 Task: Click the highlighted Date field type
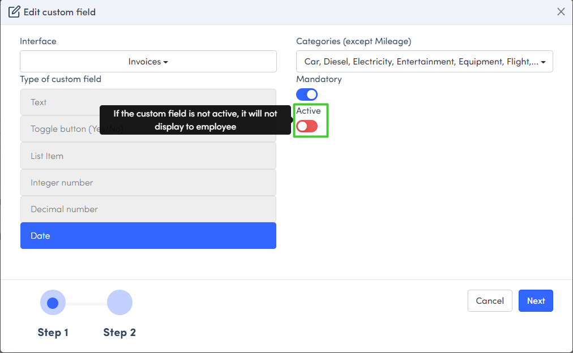148,236
